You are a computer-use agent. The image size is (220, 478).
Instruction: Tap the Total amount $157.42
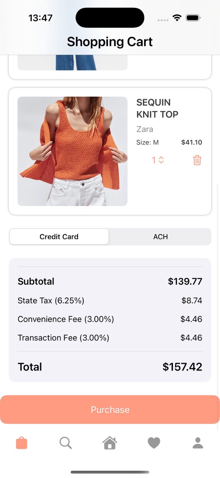[182, 367]
